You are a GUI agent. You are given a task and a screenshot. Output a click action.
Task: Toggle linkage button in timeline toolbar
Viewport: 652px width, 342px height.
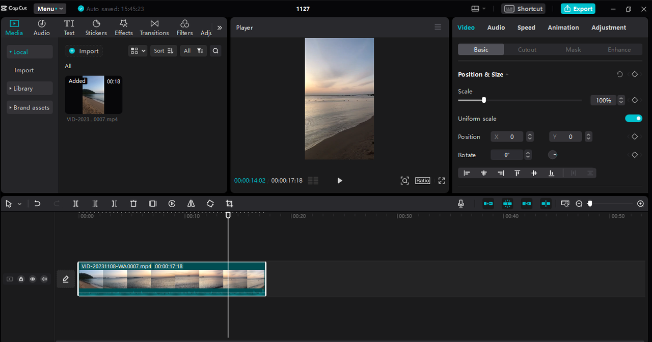tap(527, 204)
